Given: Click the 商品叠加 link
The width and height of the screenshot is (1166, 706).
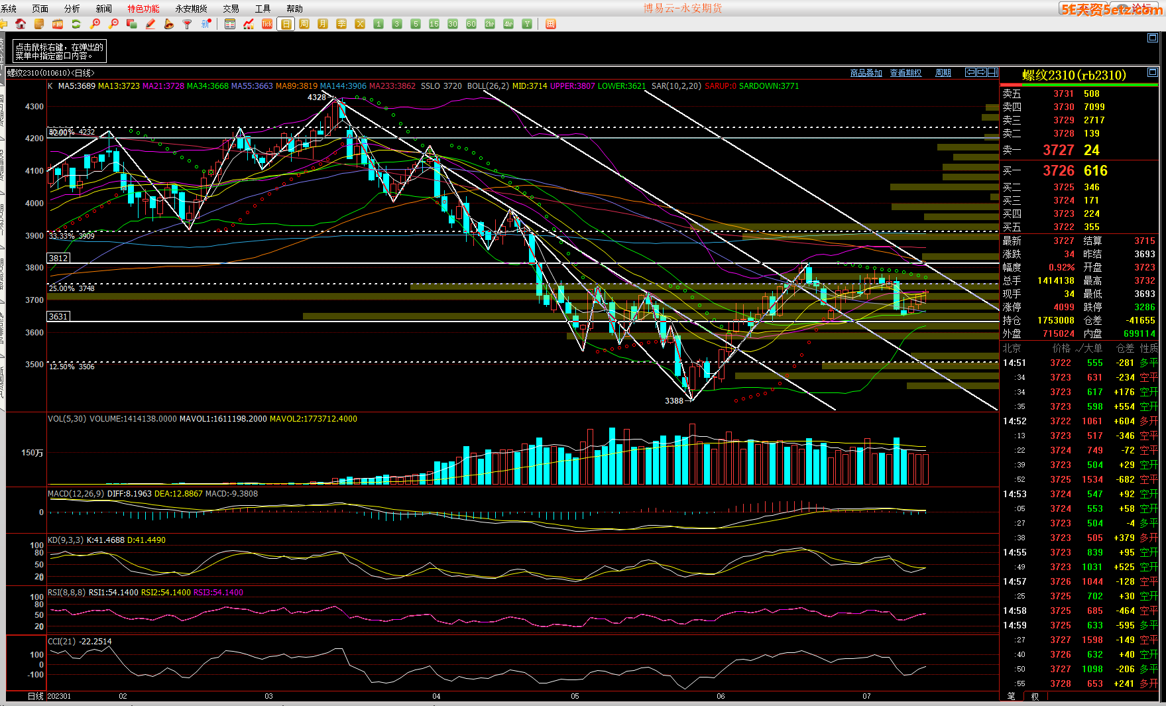Looking at the screenshot, I should [x=866, y=73].
